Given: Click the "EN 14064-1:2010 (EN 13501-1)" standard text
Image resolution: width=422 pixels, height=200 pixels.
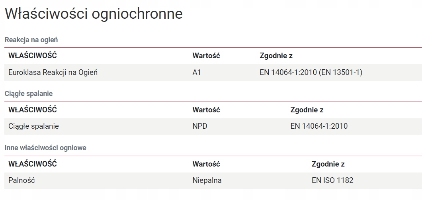Looking at the screenshot, I should tap(311, 73).
